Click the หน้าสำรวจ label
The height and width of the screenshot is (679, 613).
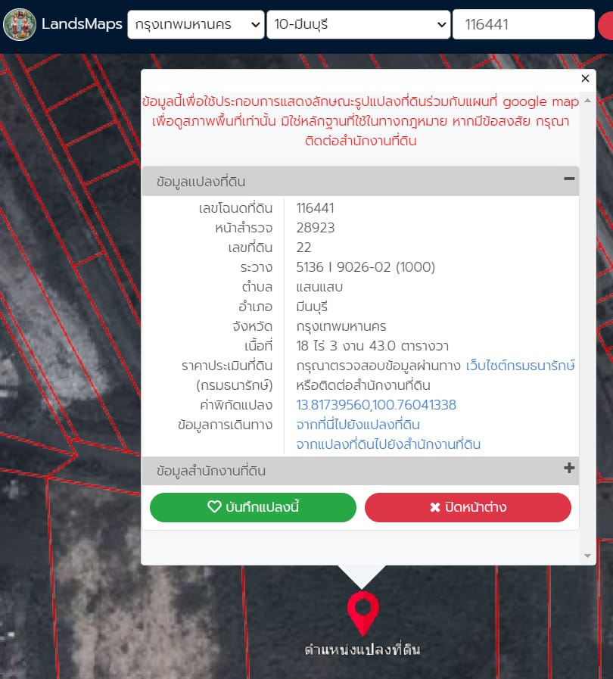244,228
